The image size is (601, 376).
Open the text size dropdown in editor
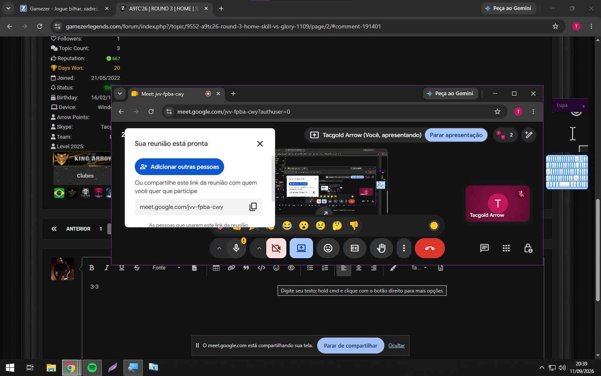tap(419, 268)
